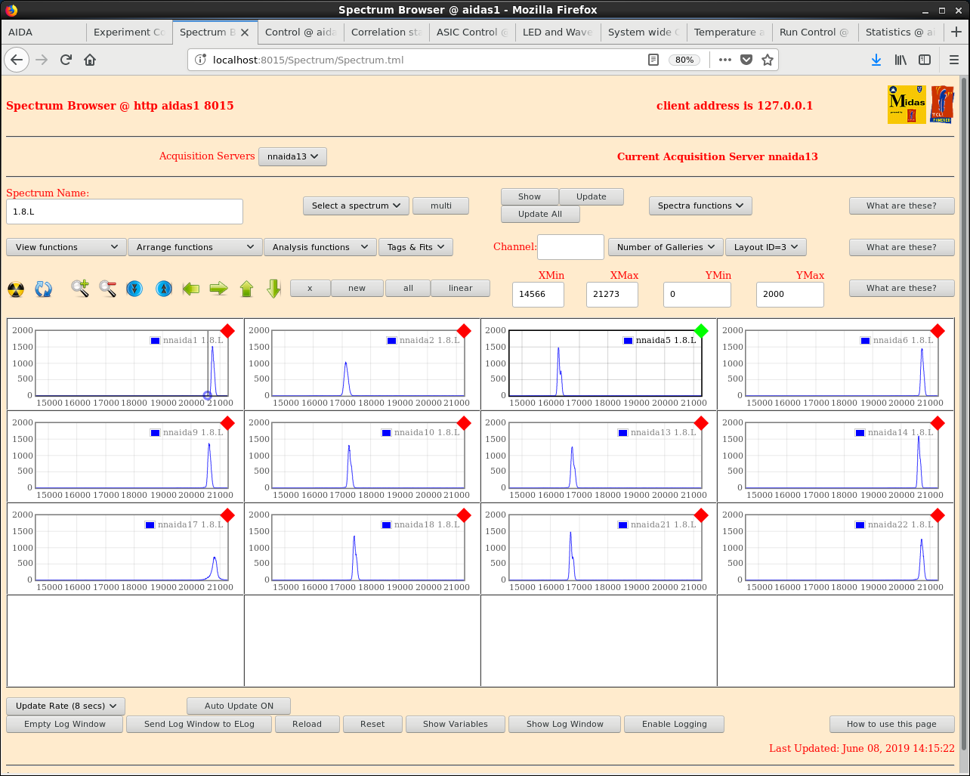This screenshot has height=776, width=970.
Task: Click the green up arrow icon
Action: (246, 289)
